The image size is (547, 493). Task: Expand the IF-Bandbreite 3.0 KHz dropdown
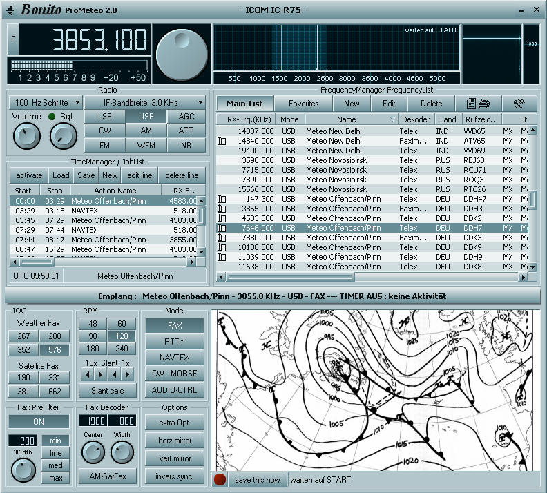point(145,102)
